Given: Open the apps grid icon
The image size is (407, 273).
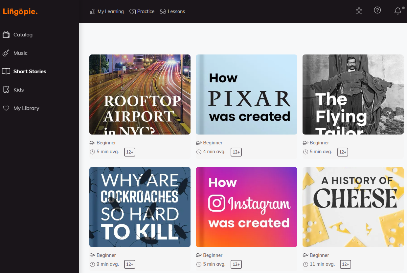Looking at the screenshot, I should (x=359, y=10).
